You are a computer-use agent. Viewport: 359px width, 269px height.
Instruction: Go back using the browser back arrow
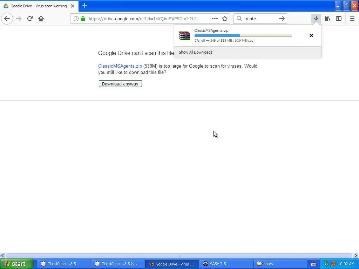coord(7,19)
